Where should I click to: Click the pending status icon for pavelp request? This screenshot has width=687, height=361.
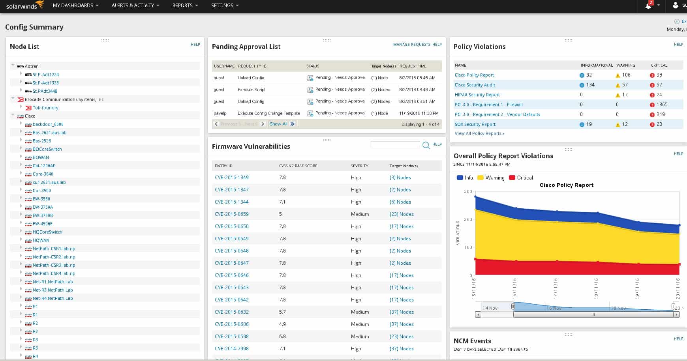click(x=310, y=113)
